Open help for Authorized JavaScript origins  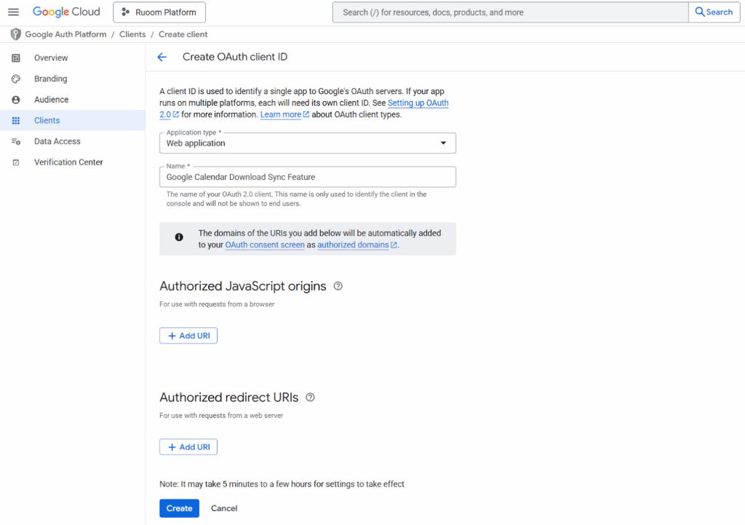(x=338, y=286)
